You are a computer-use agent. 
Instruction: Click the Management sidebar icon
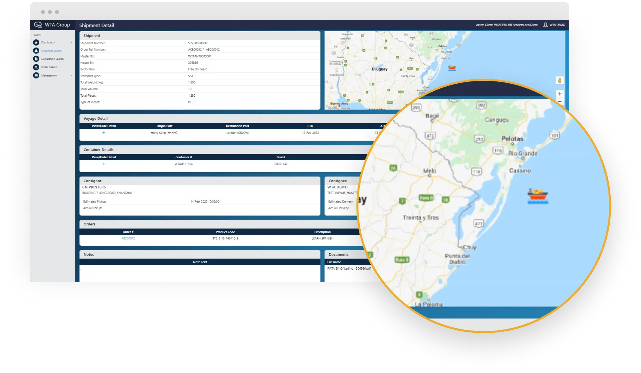(x=36, y=75)
